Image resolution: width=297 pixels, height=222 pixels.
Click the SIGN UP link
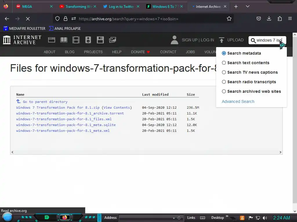pos(190,40)
